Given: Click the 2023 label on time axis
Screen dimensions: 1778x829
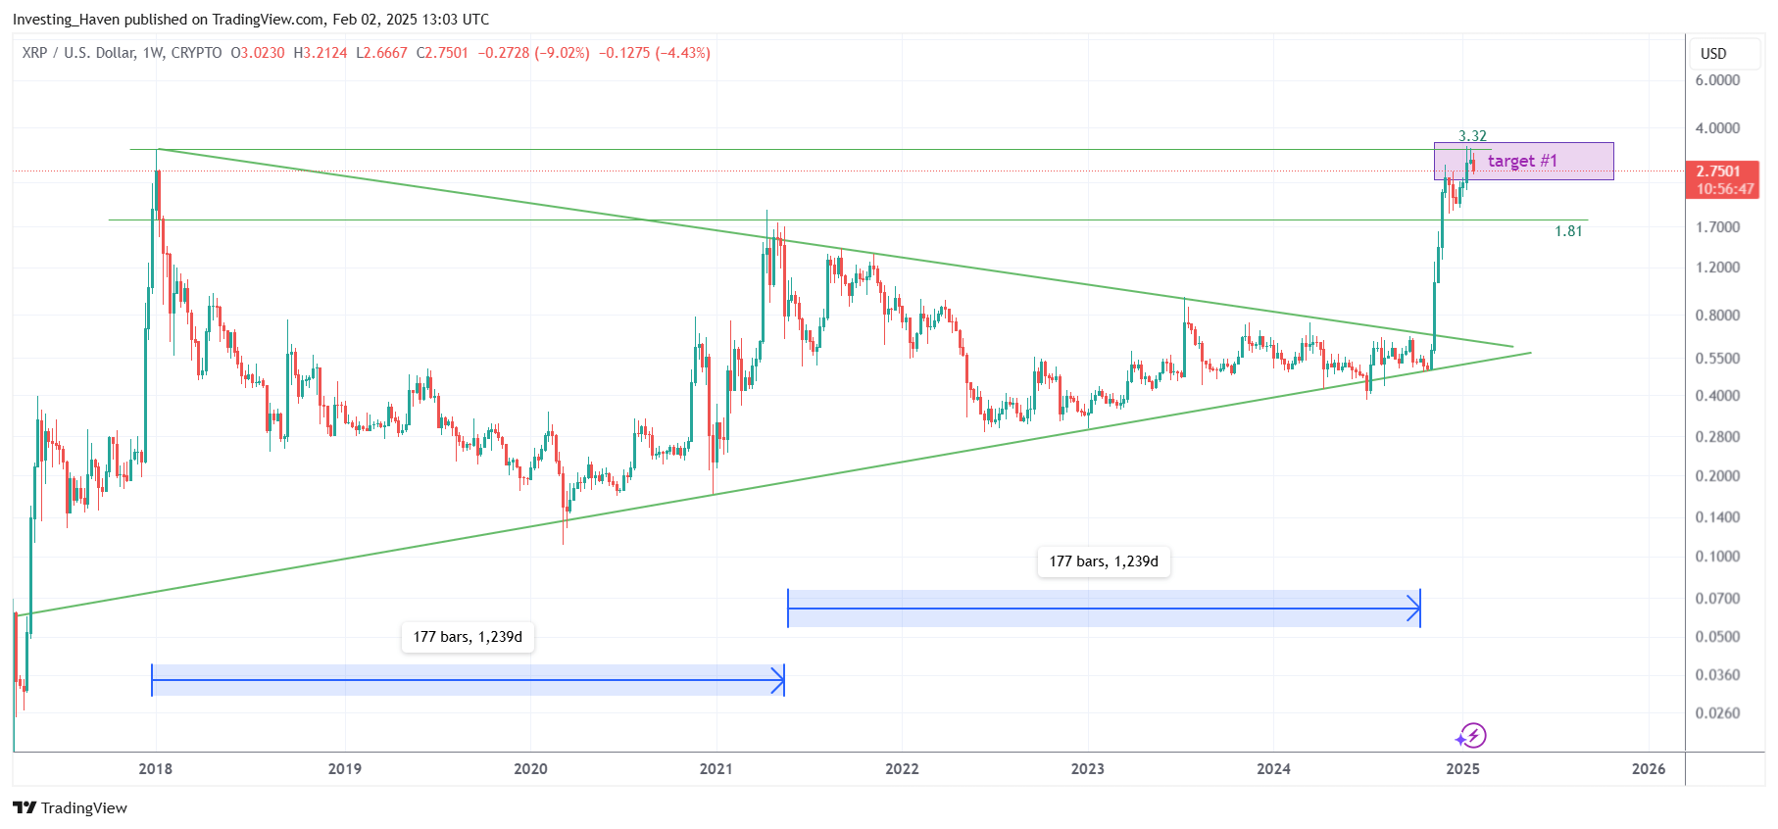Looking at the screenshot, I should pyautogui.click(x=1087, y=769).
